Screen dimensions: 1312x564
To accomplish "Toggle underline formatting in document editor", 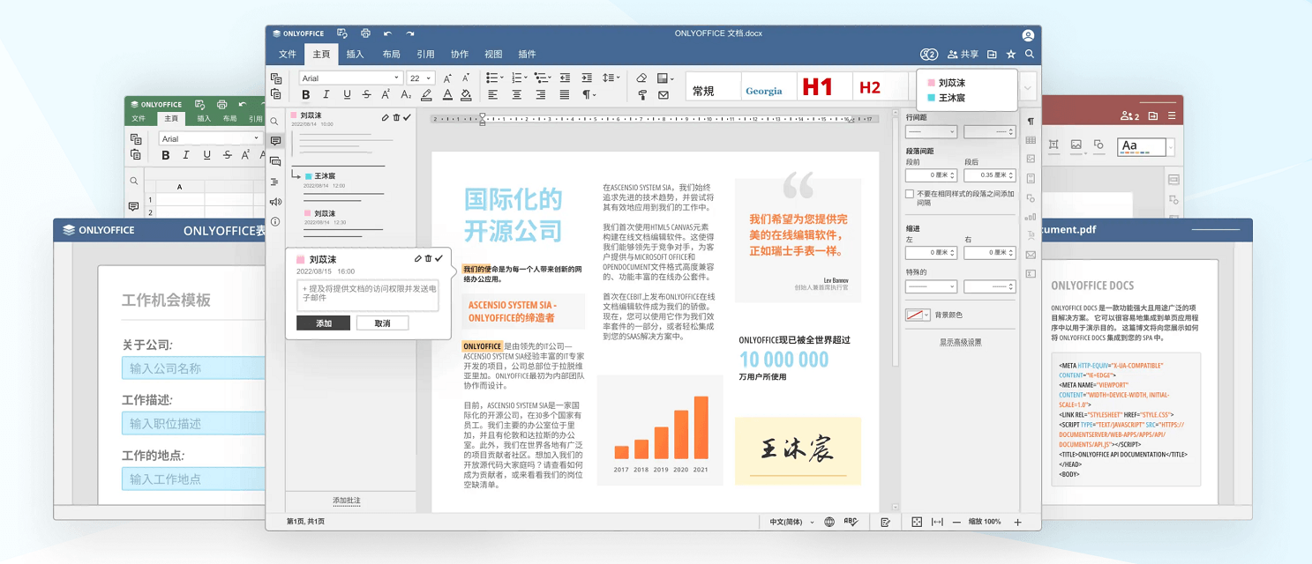I will coord(347,95).
